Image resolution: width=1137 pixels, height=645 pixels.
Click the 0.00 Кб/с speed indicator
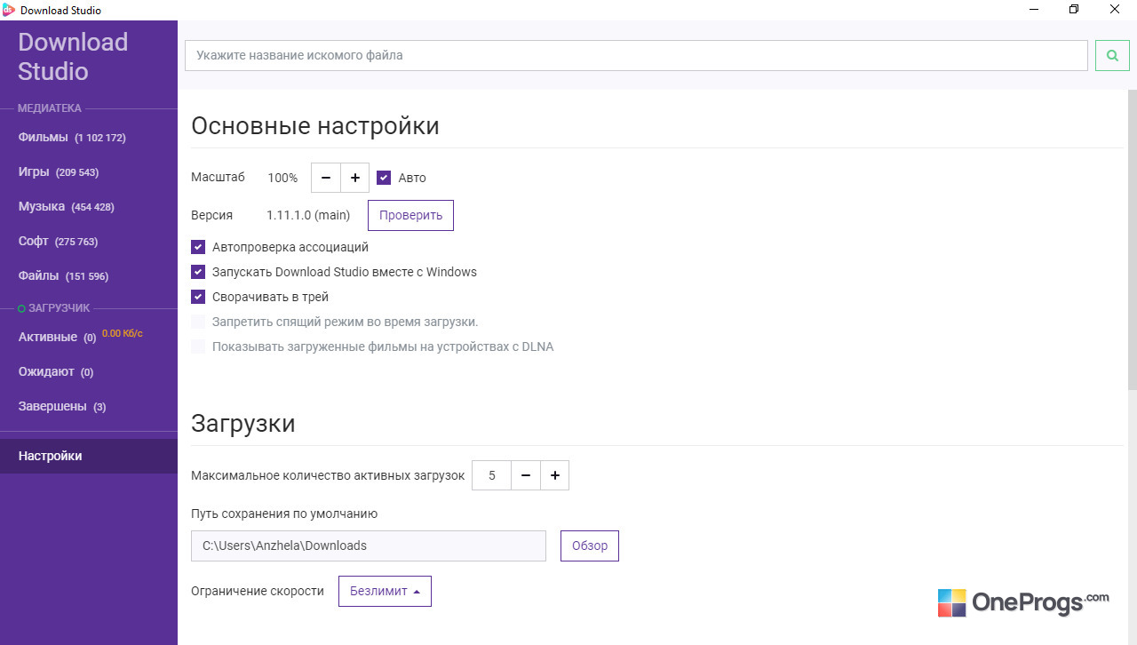(x=123, y=334)
